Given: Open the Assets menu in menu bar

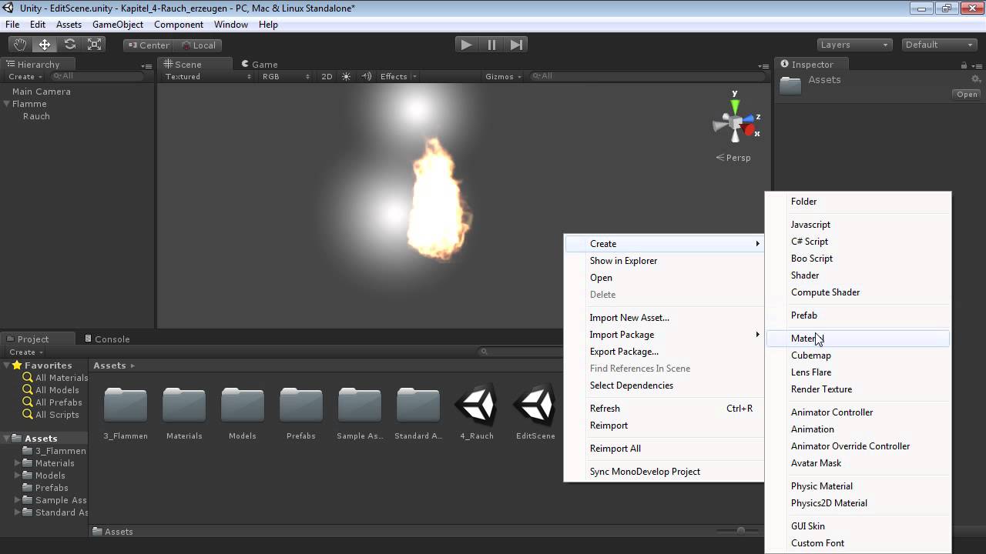Looking at the screenshot, I should click(69, 25).
